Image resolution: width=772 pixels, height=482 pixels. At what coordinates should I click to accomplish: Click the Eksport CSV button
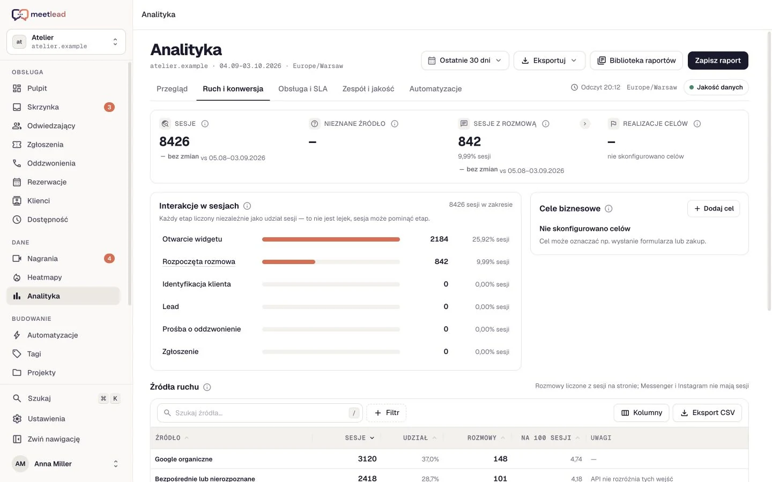707,413
